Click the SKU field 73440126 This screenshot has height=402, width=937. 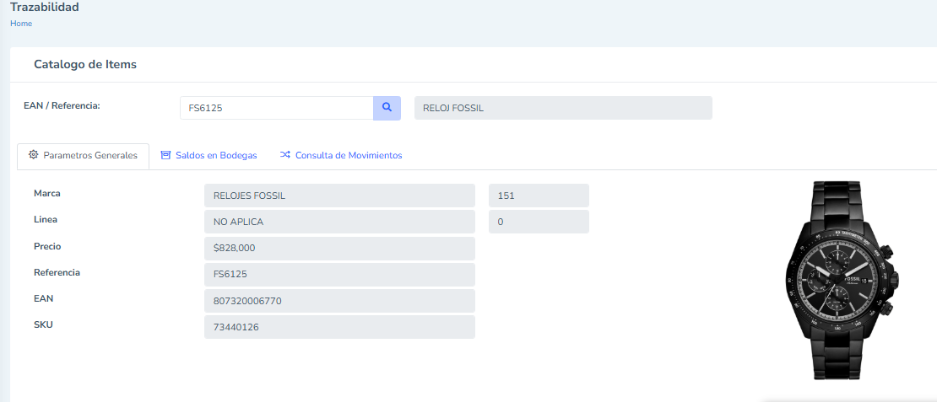tap(339, 327)
